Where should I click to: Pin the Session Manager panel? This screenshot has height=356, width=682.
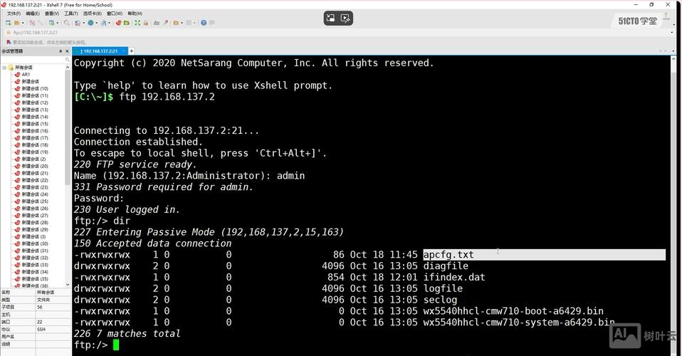(x=60, y=51)
